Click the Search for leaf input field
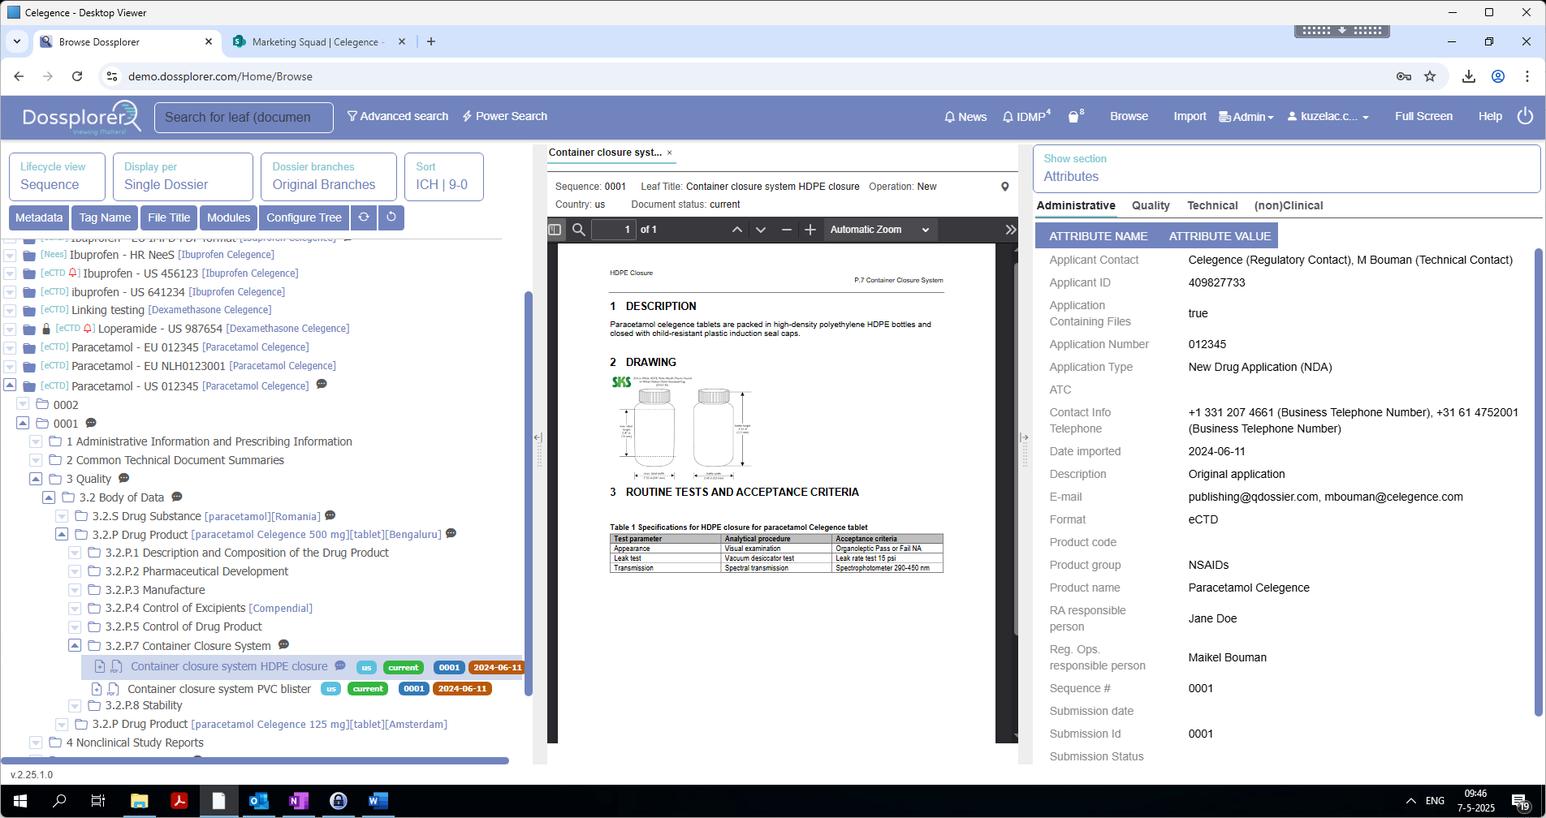Screen dimensions: 1546x818 coord(244,117)
